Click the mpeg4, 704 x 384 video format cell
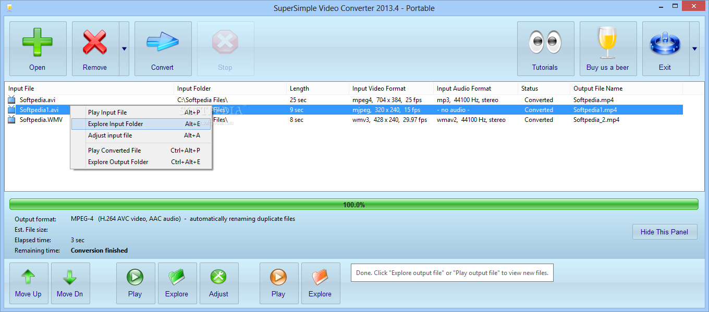The width and height of the screenshot is (709, 312). coord(387,99)
